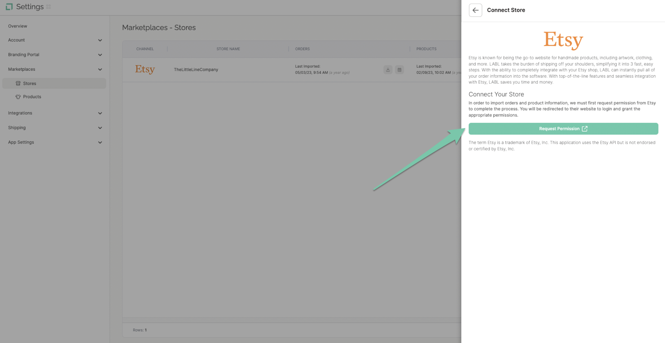Select Products in the sidebar
Viewport: 665px width, 343px height.
[x=54, y=97]
